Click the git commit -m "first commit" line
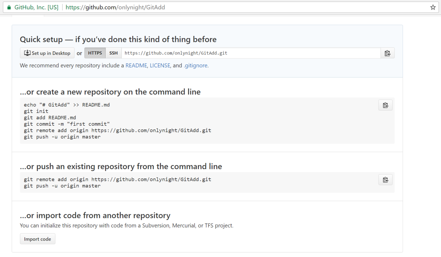Image resolution: width=441 pixels, height=257 pixels. coord(67,124)
